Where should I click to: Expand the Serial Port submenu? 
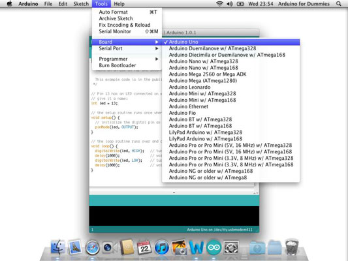[127, 48]
